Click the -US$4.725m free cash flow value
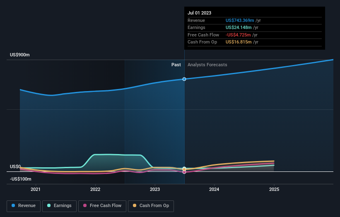This screenshot has height=217, width=340. [238, 35]
